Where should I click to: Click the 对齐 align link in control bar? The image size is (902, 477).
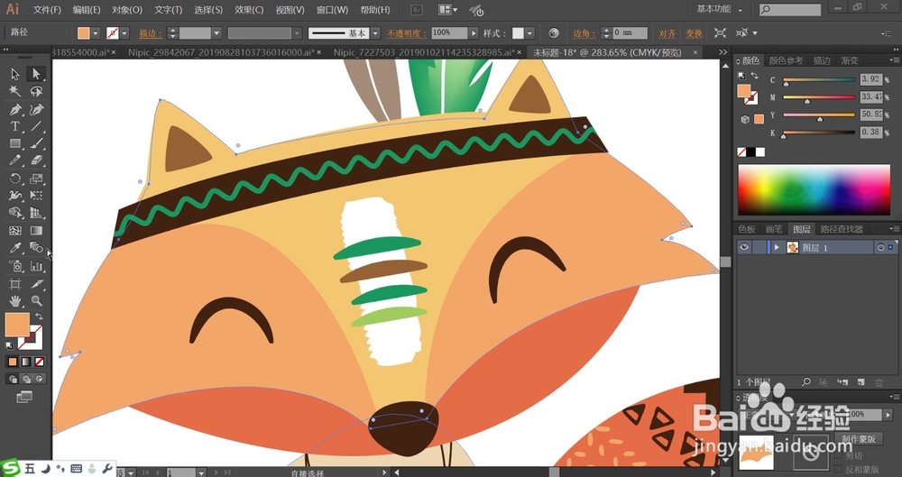pyautogui.click(x=667, y=34)
